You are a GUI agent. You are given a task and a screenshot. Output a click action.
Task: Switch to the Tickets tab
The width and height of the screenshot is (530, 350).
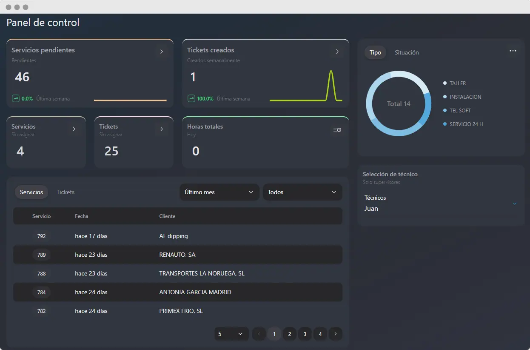point(65,192)
